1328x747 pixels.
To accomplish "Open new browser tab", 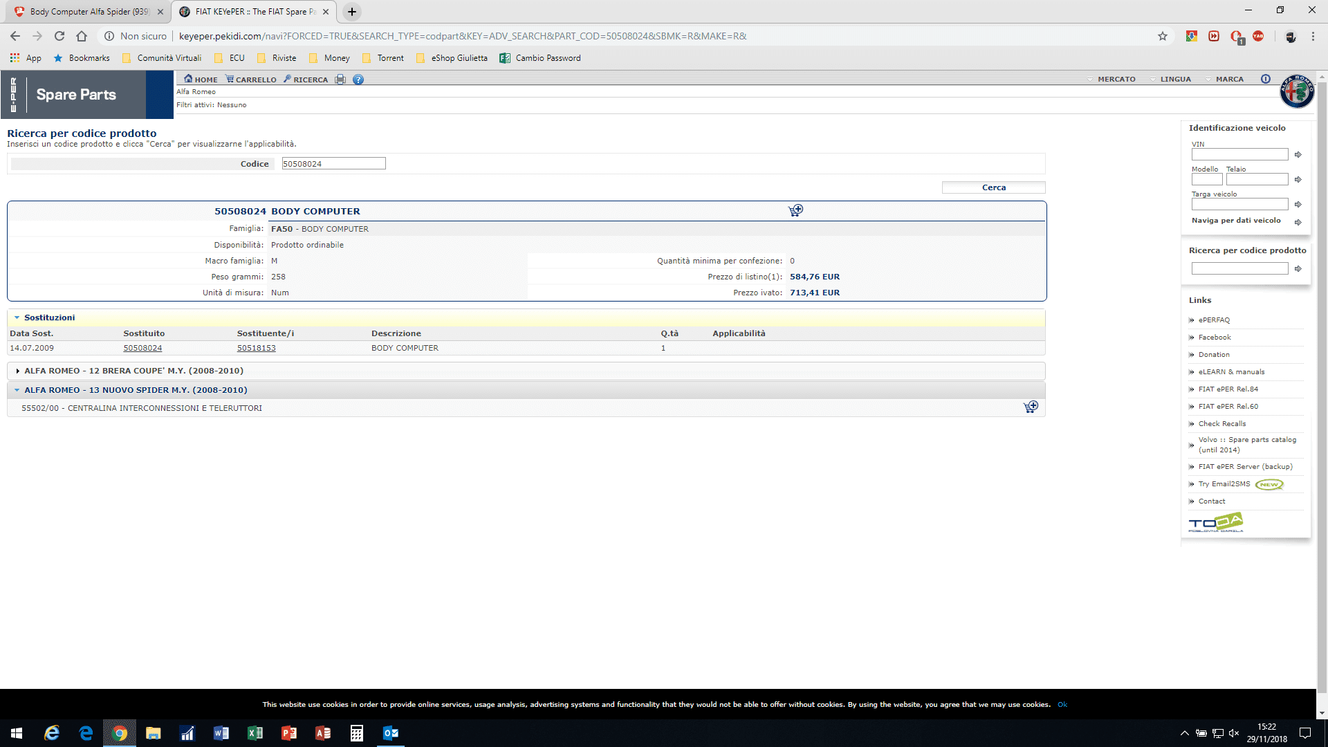I will pos(352,12).
